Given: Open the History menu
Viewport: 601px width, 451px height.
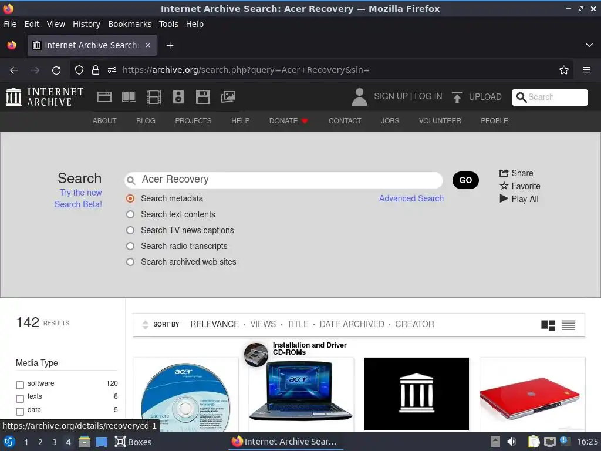Looking at the screenshot, I should coord(86,24).
